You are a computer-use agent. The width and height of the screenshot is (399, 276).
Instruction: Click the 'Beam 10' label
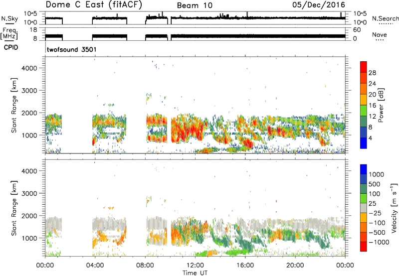point(195,5)
